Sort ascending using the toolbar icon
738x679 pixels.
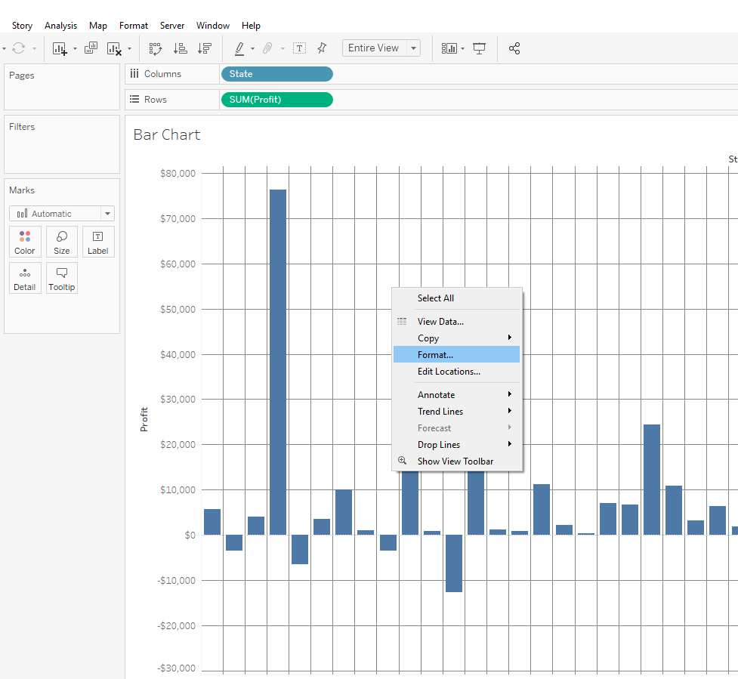coord(181,48)
